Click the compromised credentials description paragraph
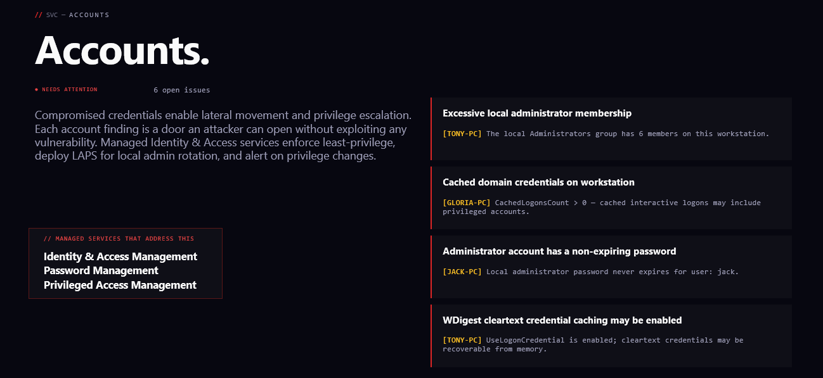Viewport: 823px width, 378px height. pyautogui.click(x=224, y=135)
